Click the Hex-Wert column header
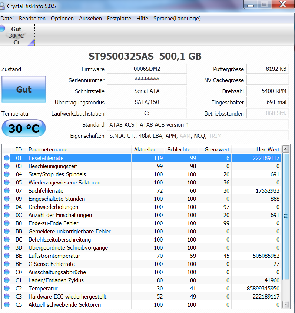295x313 pixels. coord(256,150)
